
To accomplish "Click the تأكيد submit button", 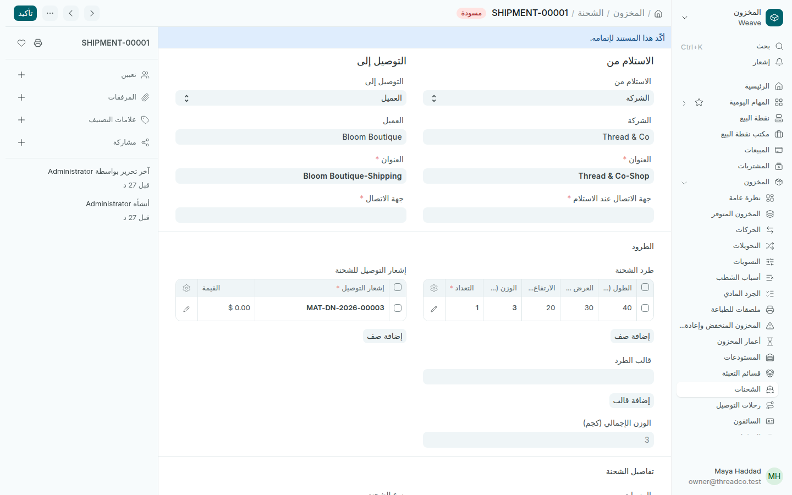I will (x=25, y=13).
